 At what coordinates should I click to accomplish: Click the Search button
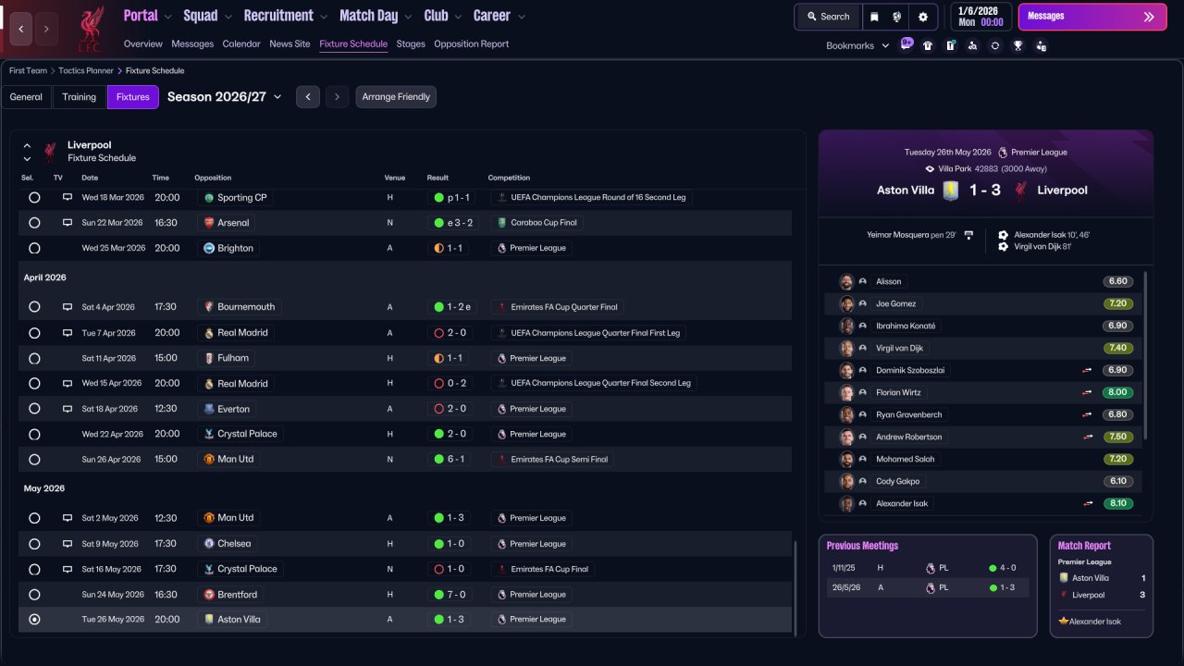click(828, 17)
